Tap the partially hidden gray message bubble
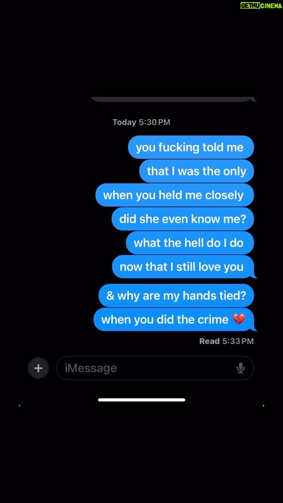Image resolution: width=283 pixels, height=503 pixels. 173,99
